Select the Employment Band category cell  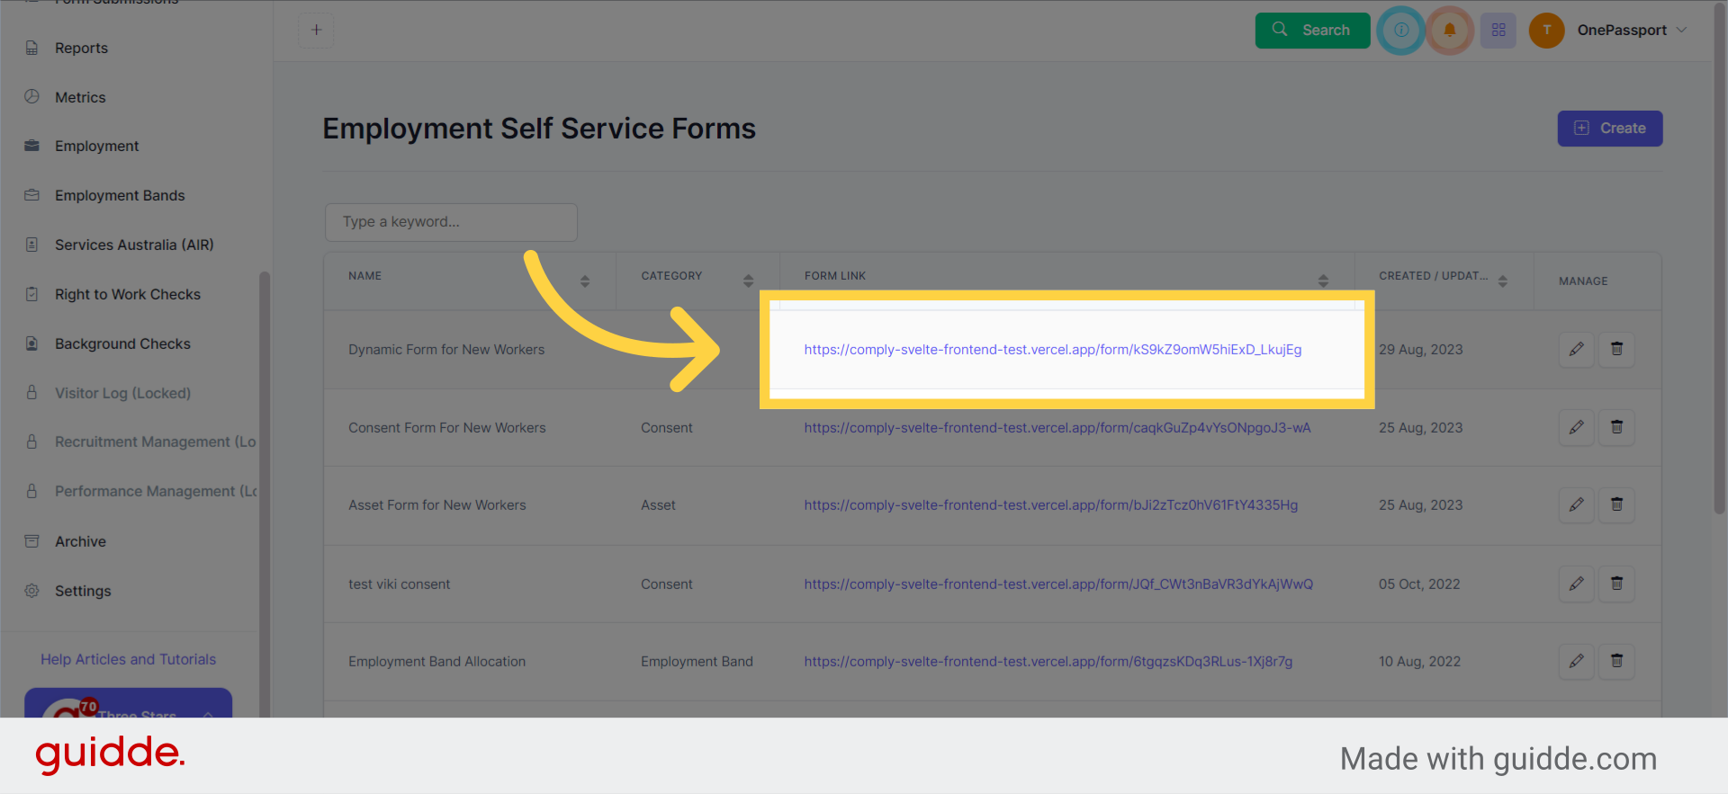click(697, 662)
